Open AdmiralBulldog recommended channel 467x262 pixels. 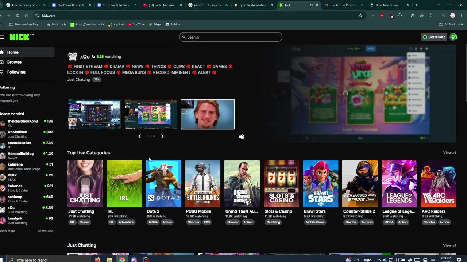click(x=27, y=156)
